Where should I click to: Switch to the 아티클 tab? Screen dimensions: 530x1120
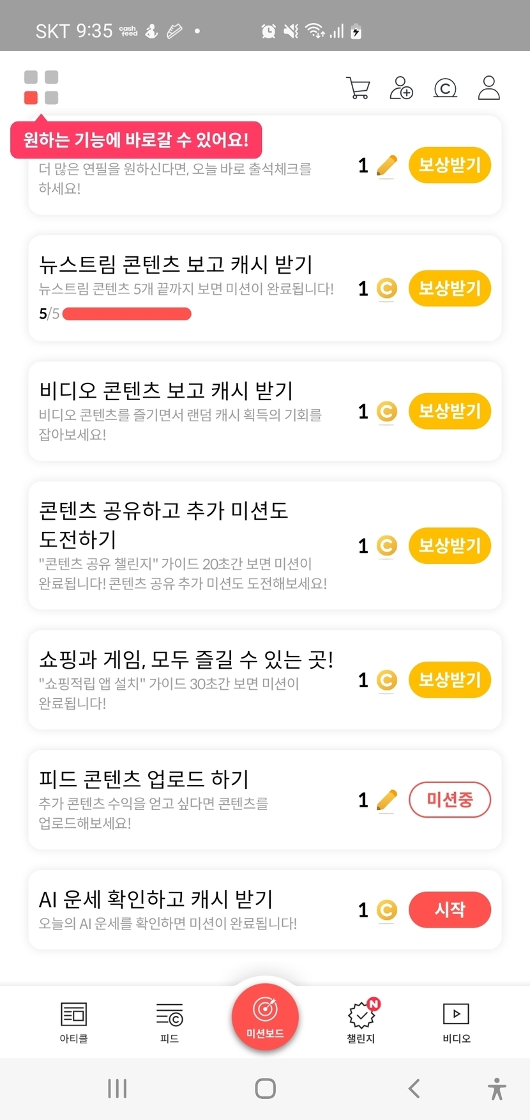(73, 1022)
